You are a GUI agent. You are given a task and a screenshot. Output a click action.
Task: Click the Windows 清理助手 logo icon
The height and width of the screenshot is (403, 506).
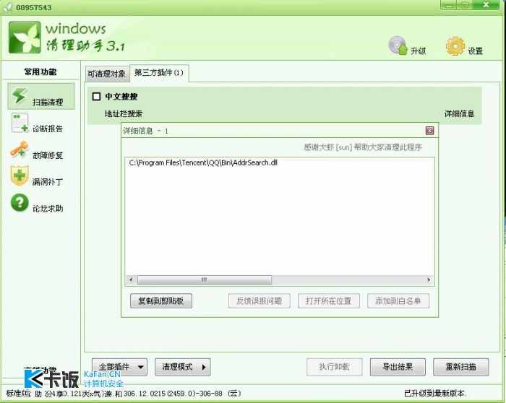pos(25,38)
